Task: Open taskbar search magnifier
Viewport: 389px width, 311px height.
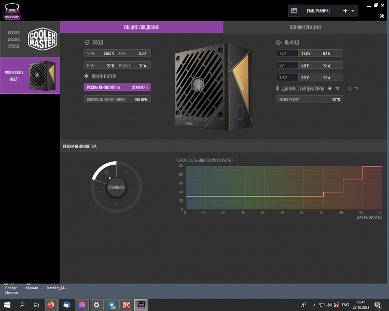Action: tap(22, 305)
